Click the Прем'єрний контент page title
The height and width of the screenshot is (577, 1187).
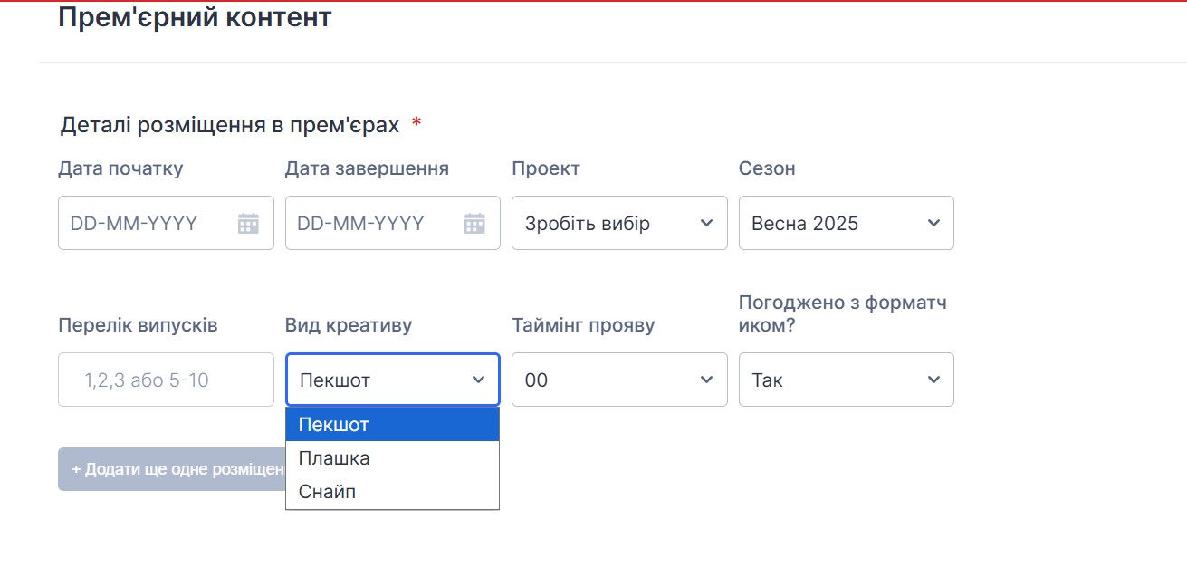pyautogui.click(x=195, y=16)
